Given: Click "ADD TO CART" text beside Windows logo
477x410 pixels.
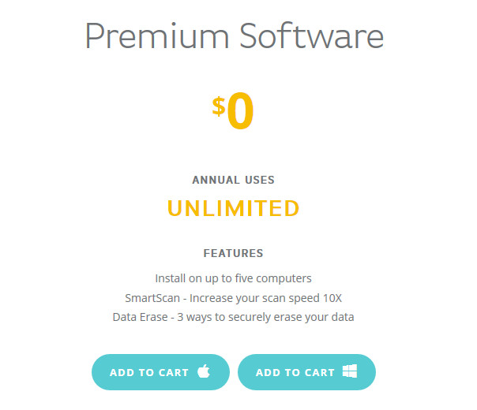Looking at the screenshot, I should pyautogui.click(x=295, y=372).
